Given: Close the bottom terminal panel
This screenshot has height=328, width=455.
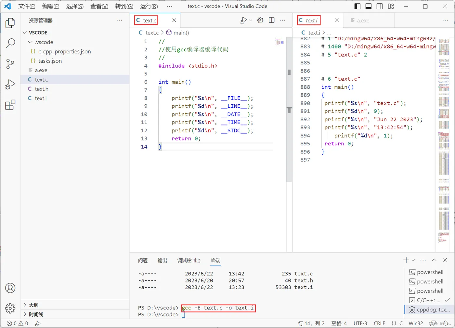Looking at the screenshot, I should point(445,260).
